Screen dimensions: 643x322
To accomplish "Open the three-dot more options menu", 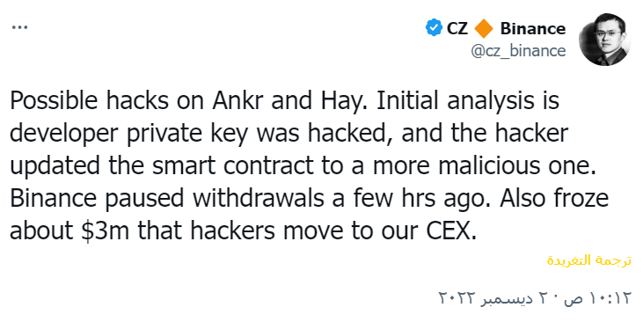I will [x=19, y=27].
